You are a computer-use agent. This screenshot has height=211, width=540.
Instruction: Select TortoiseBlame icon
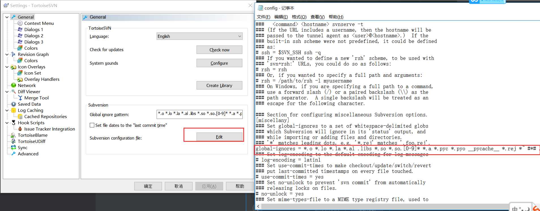[x=13, y=135]
